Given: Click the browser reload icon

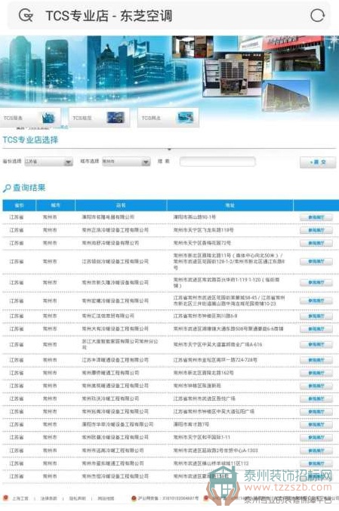Looking at the screenshot, I should point(317,15).
